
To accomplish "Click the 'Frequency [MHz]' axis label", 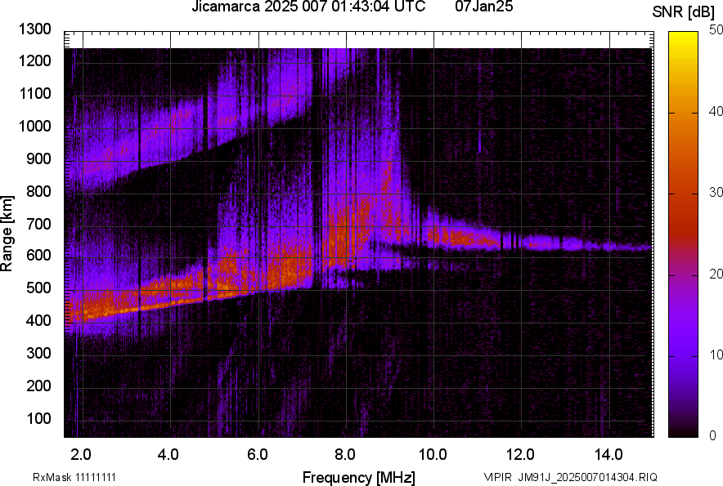I will coord(359,477).
